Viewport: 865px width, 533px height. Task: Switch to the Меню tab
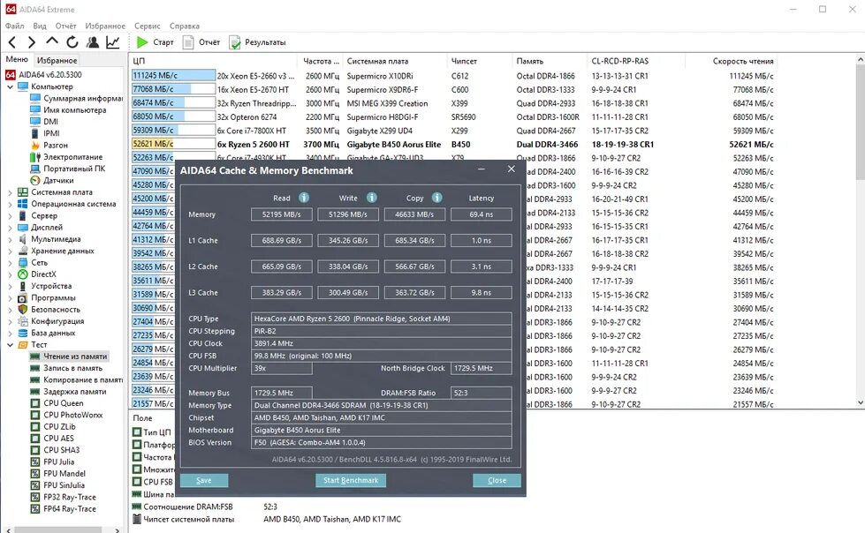point(17,59)
